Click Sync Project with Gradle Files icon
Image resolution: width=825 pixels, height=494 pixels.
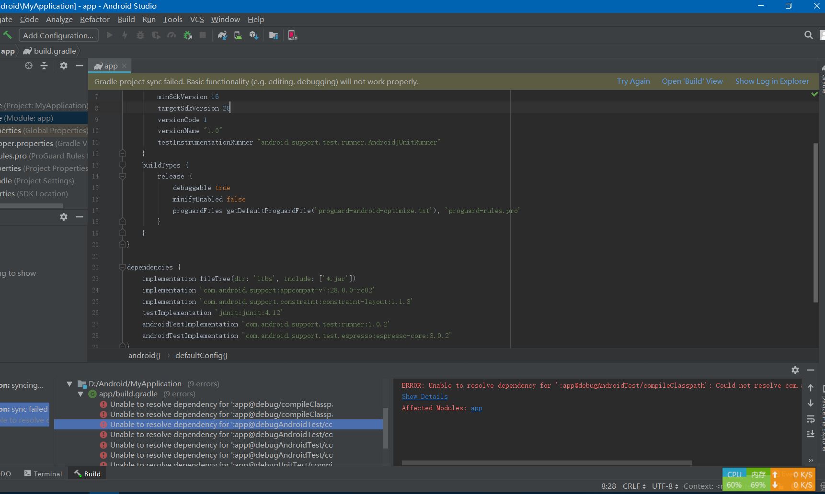tap(222, 35)
